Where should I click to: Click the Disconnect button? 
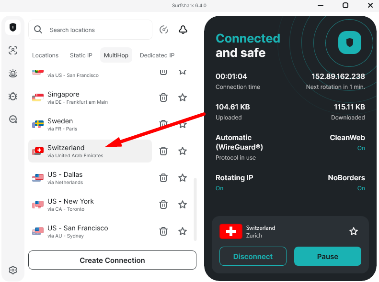pyautogui.click(x=253, y=256)
